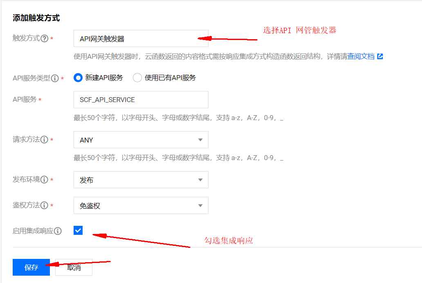Select 使用已有API服务 radio option
The width and height of the screenshot is (422, 283).
[137, 78]
